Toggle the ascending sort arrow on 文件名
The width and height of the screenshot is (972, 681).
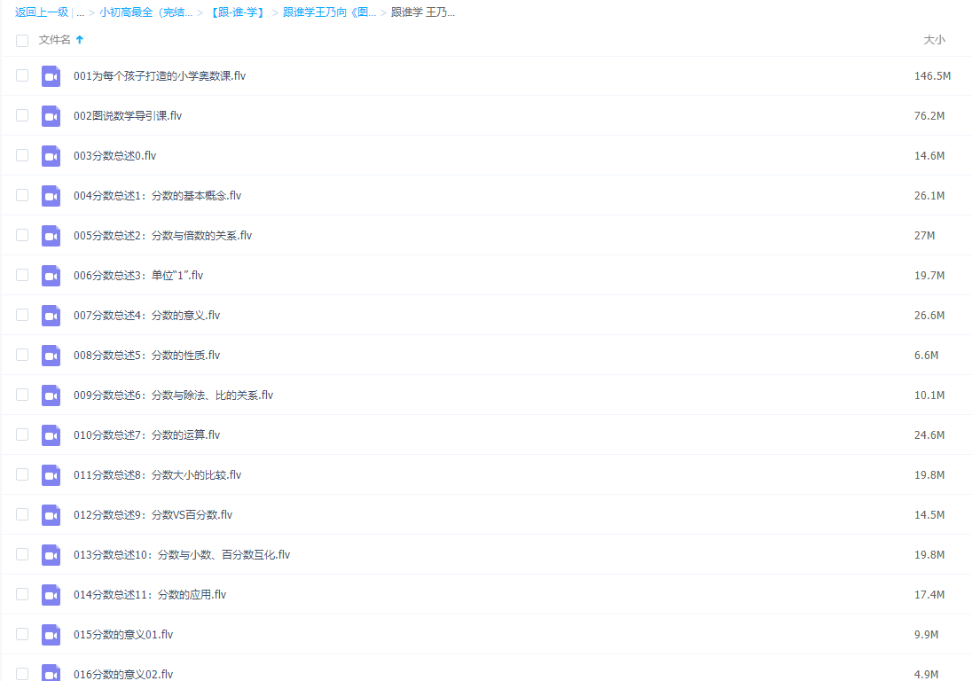coord(79,40)
